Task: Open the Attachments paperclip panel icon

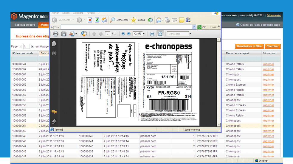Action: click(54, 121)
